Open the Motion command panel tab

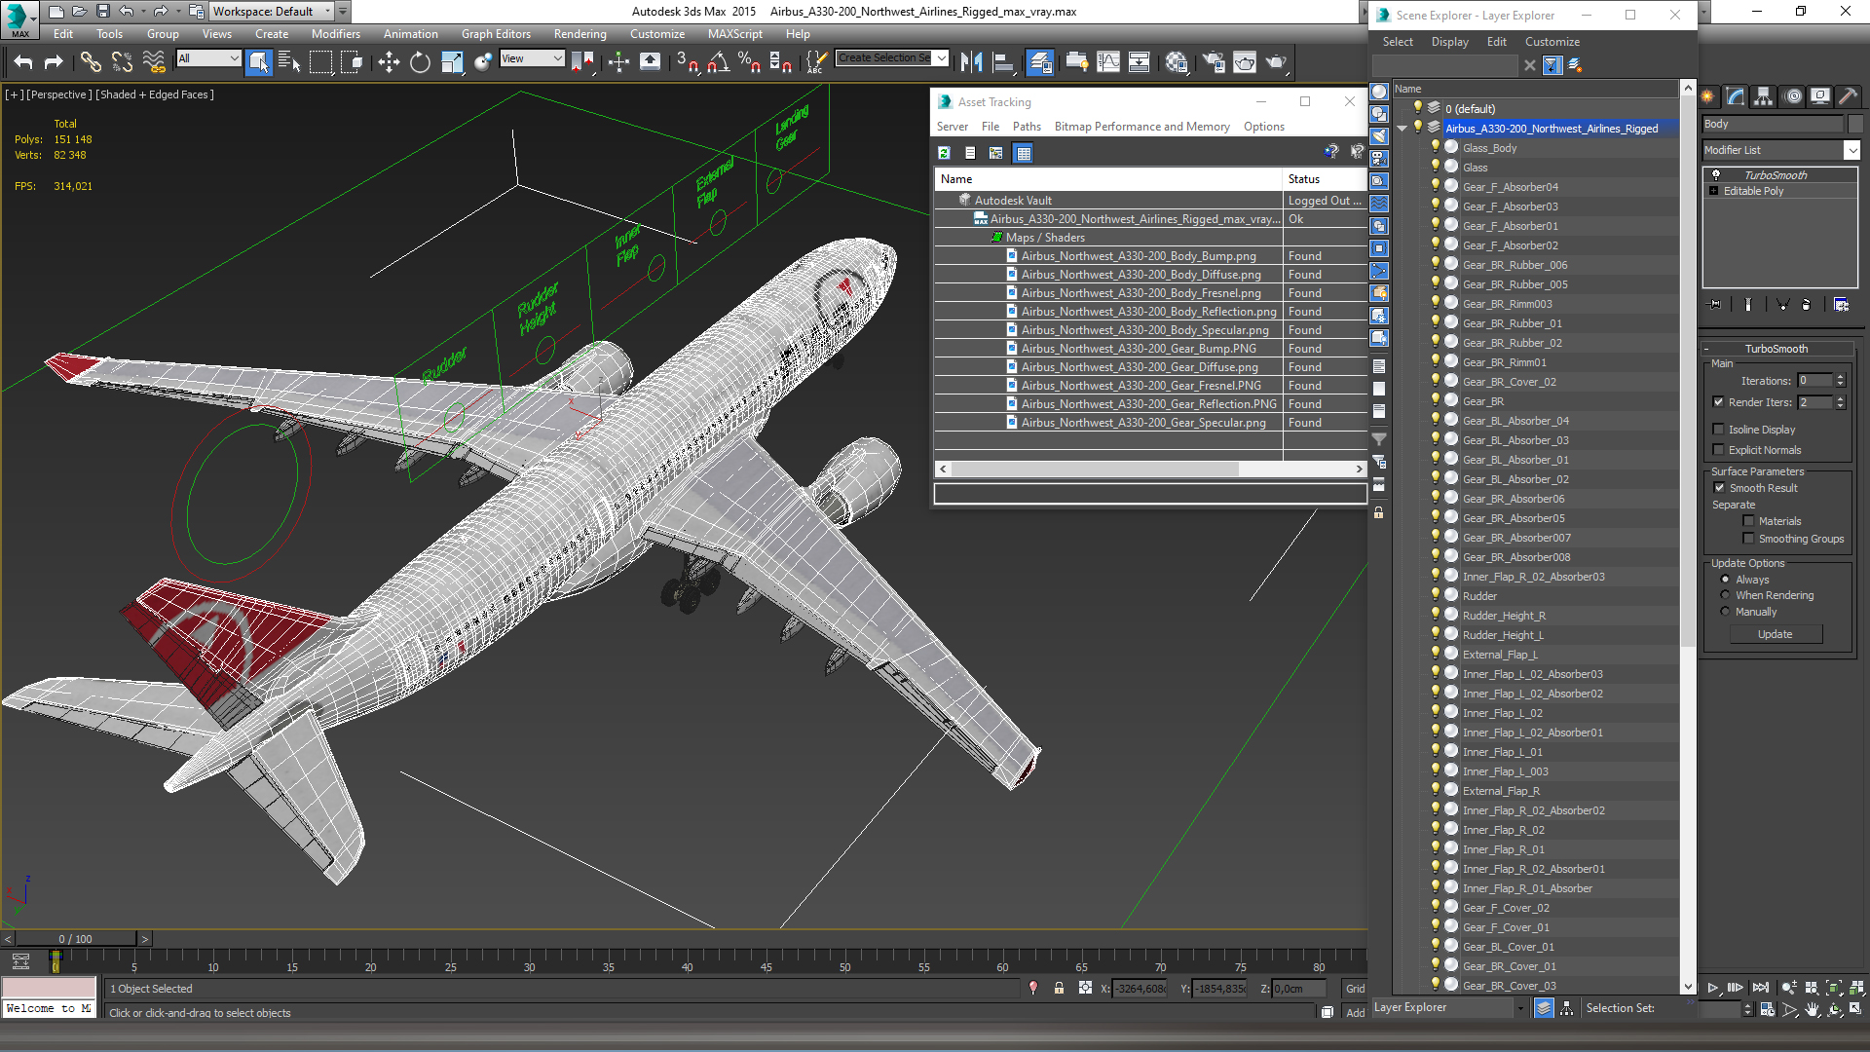tap(1792, 96)
